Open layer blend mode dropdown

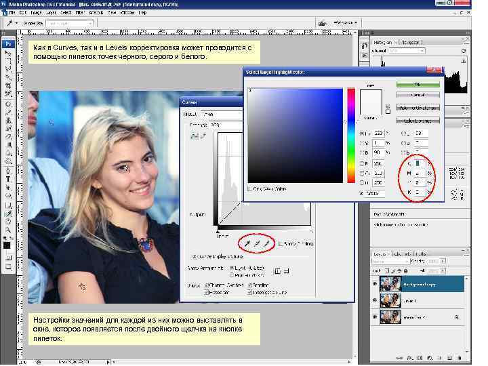coord(390,262)
